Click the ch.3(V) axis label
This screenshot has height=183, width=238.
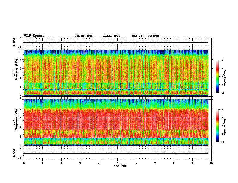15,153
